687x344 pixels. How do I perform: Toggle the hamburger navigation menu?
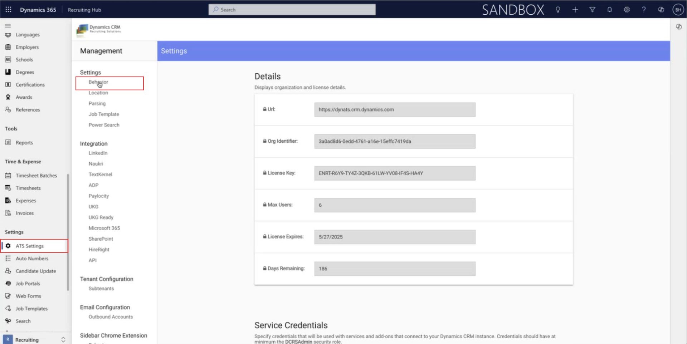(8, 26)
